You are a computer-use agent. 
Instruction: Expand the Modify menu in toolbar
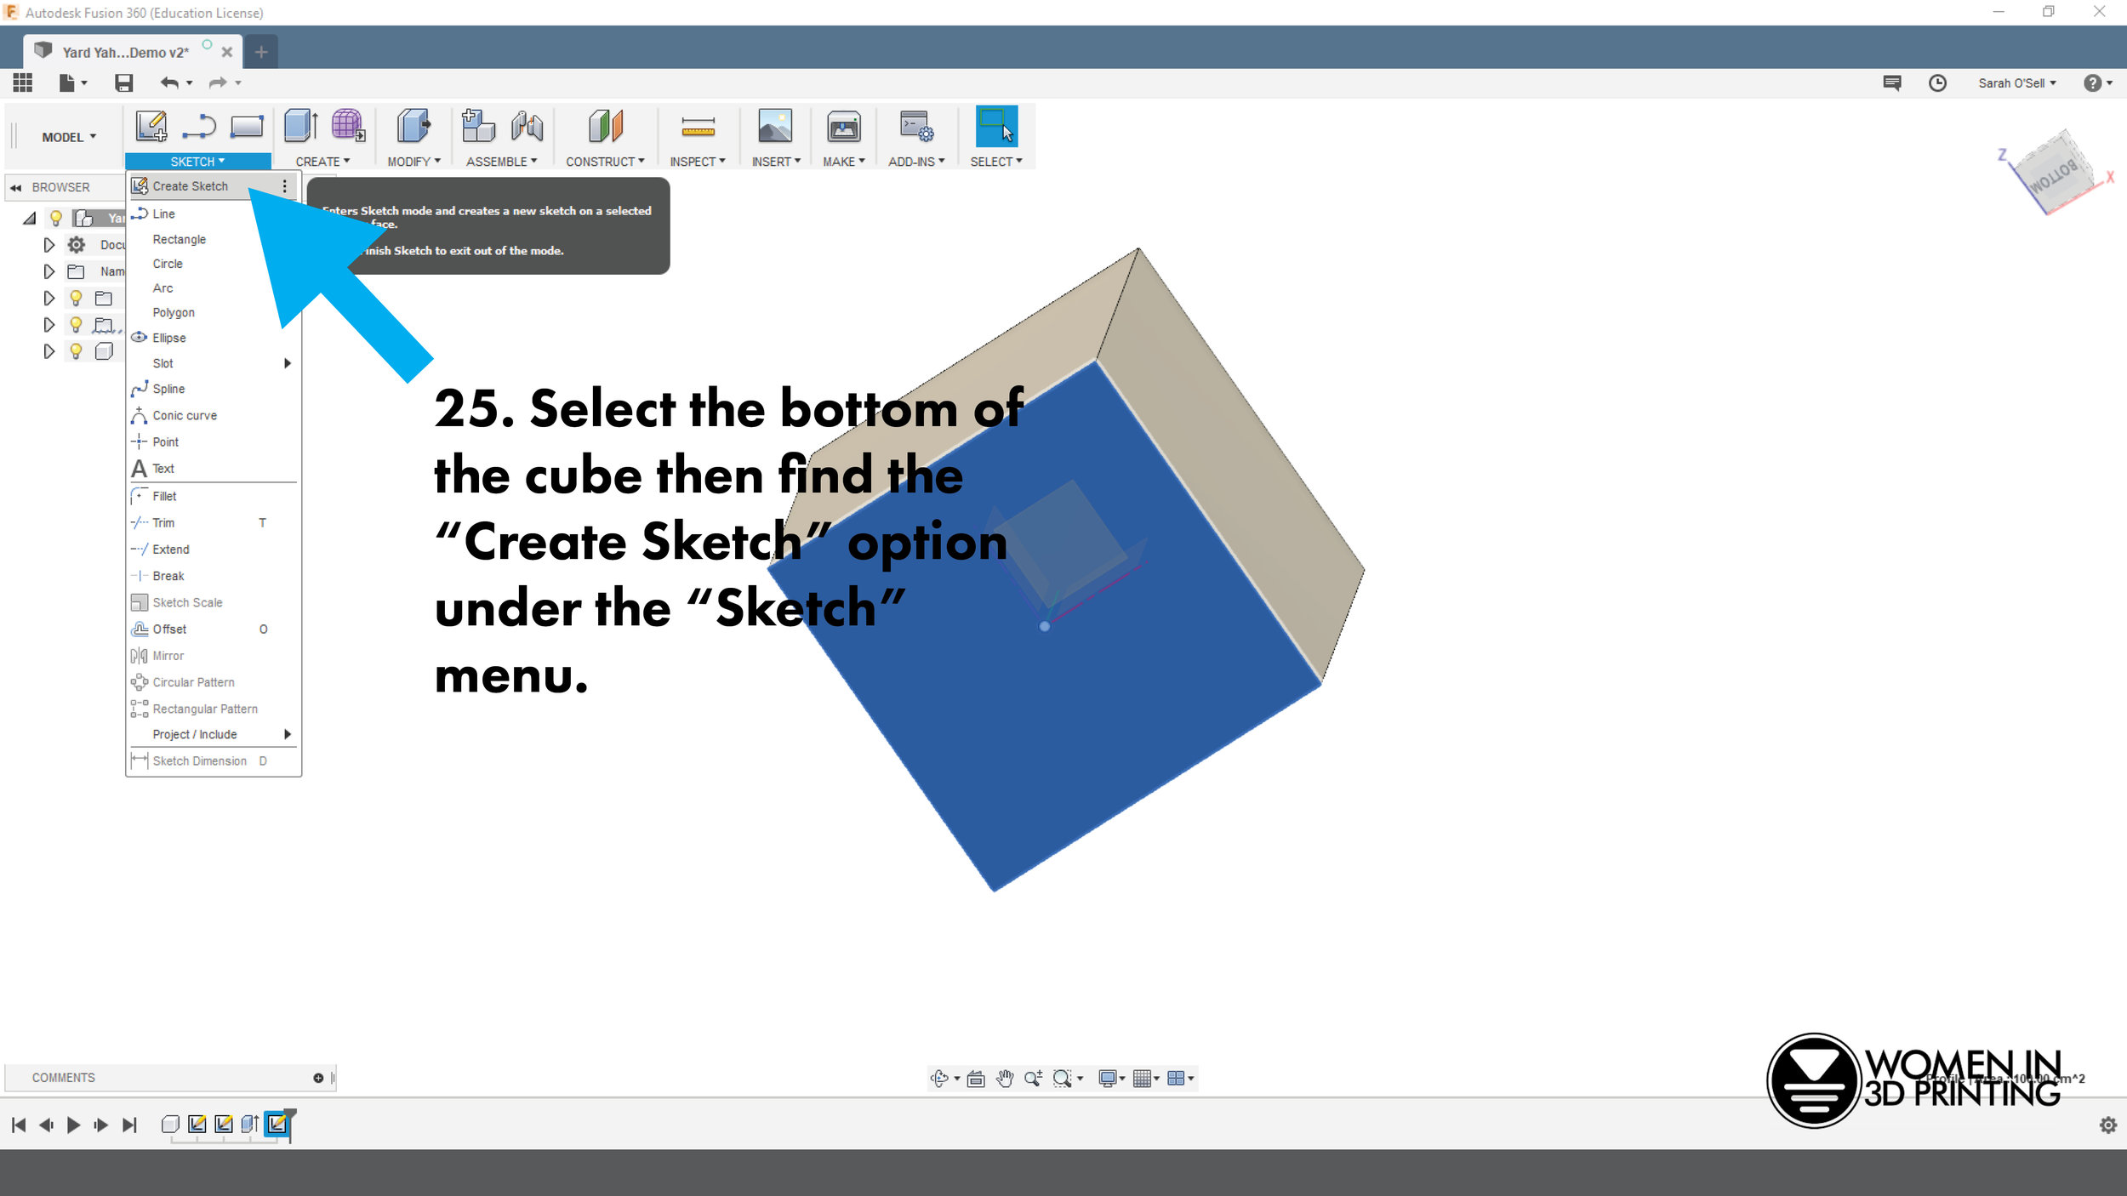click(412, 161)
